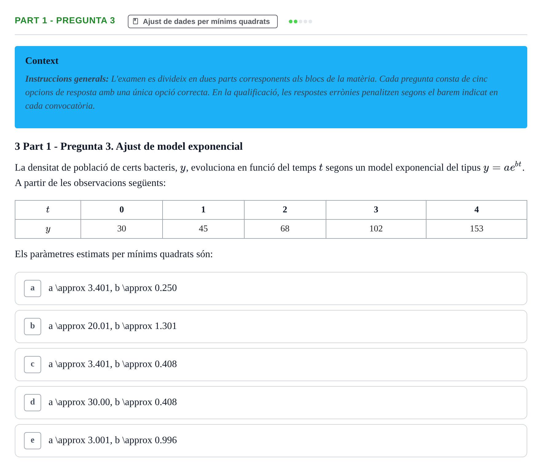Click the table header cell 't'
Viewport: 542px width, 472px height.
point(48,210)
